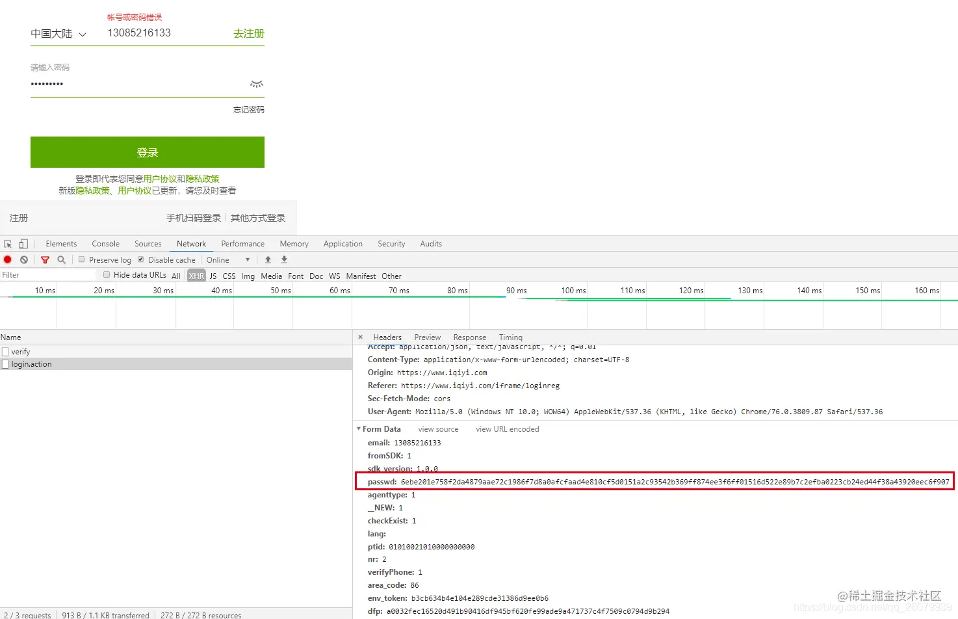Switch to the Console panel
The image size is (958, 619).
(x=106, y=244)
